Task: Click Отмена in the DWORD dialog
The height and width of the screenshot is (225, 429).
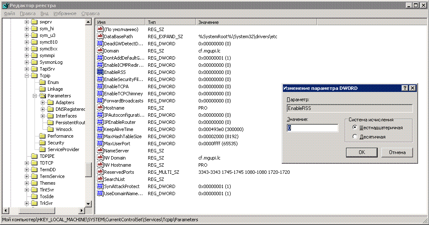Action: coord(397,152)
